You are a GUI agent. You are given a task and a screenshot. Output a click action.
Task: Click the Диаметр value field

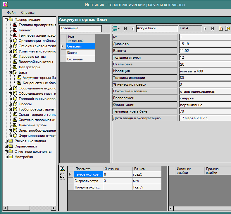click(205, 44)
